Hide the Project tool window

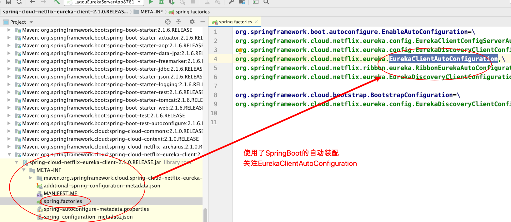(203, 22)
